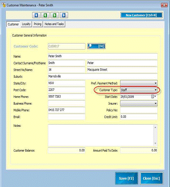Screen dimensions: 170x187
Task: Jump to the last customer record
Action: (x=64, y=15)
